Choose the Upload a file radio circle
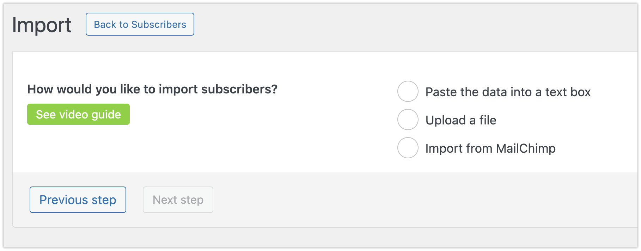This screenshot has width=641, height=251. [408, 120]
